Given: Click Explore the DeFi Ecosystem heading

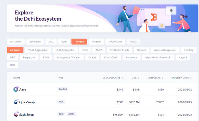Looking at the screenshot, I should tap(38, 16).
